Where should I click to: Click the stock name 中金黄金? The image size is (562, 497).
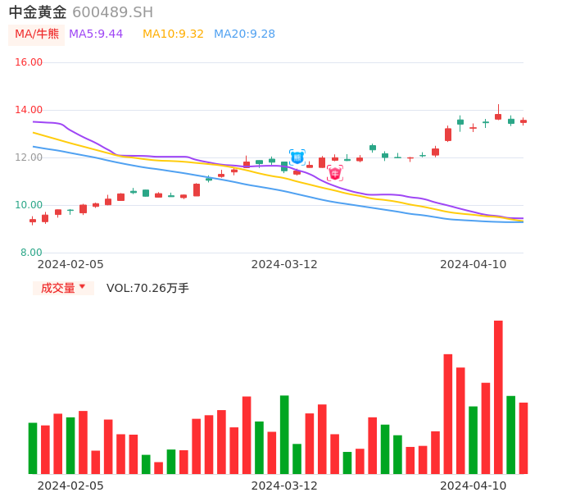tap(38, 12)
